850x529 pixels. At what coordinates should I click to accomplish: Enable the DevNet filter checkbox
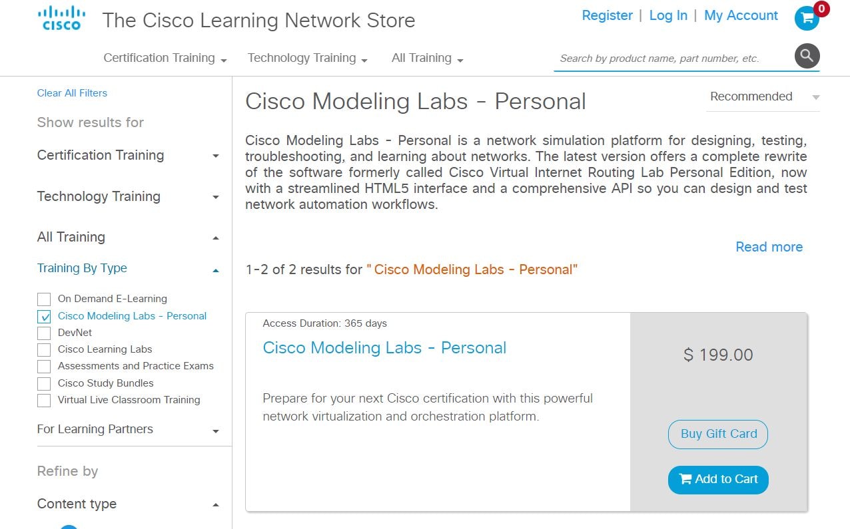tap(44, 333)
